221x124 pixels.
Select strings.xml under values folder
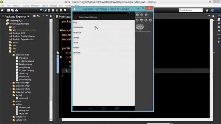pyautogui.click(x=24, y=111)
